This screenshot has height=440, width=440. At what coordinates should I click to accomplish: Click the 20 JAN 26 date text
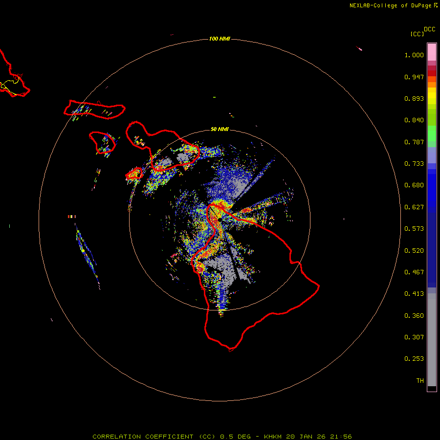click(x=306, y=437)
